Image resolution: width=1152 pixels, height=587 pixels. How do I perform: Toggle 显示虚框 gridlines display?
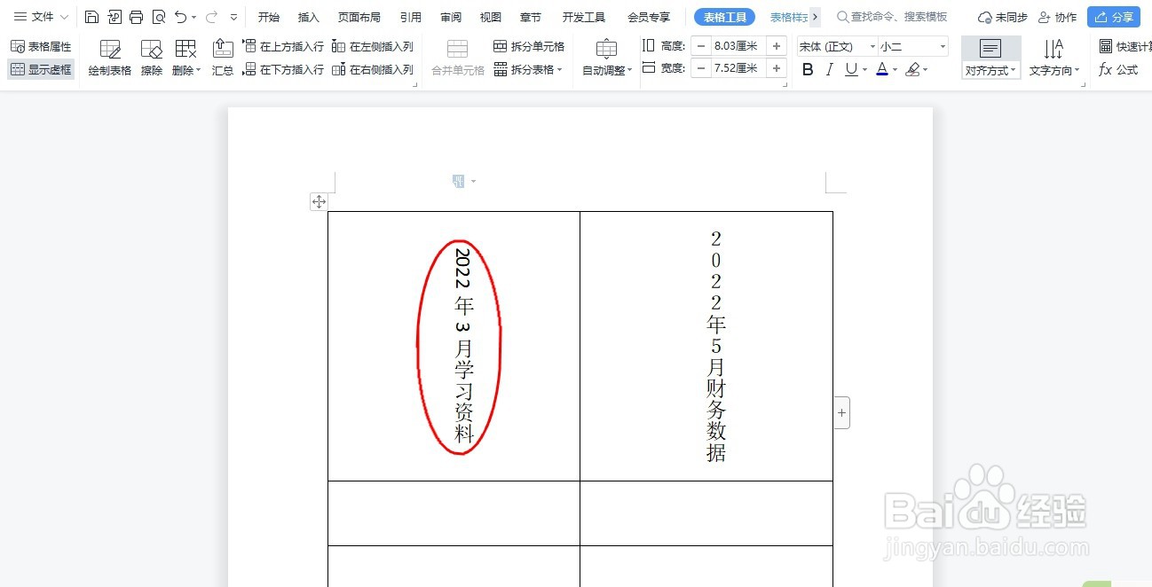pyautogui.click(x=41, y=69)
